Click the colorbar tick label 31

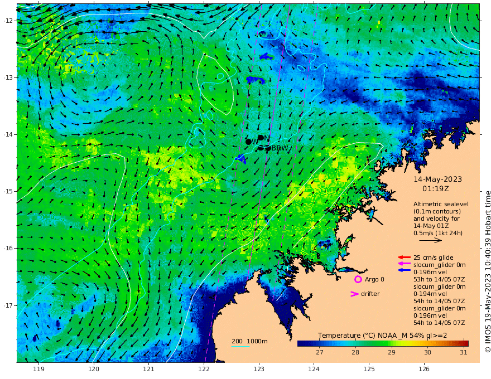(x=464, y=352)
